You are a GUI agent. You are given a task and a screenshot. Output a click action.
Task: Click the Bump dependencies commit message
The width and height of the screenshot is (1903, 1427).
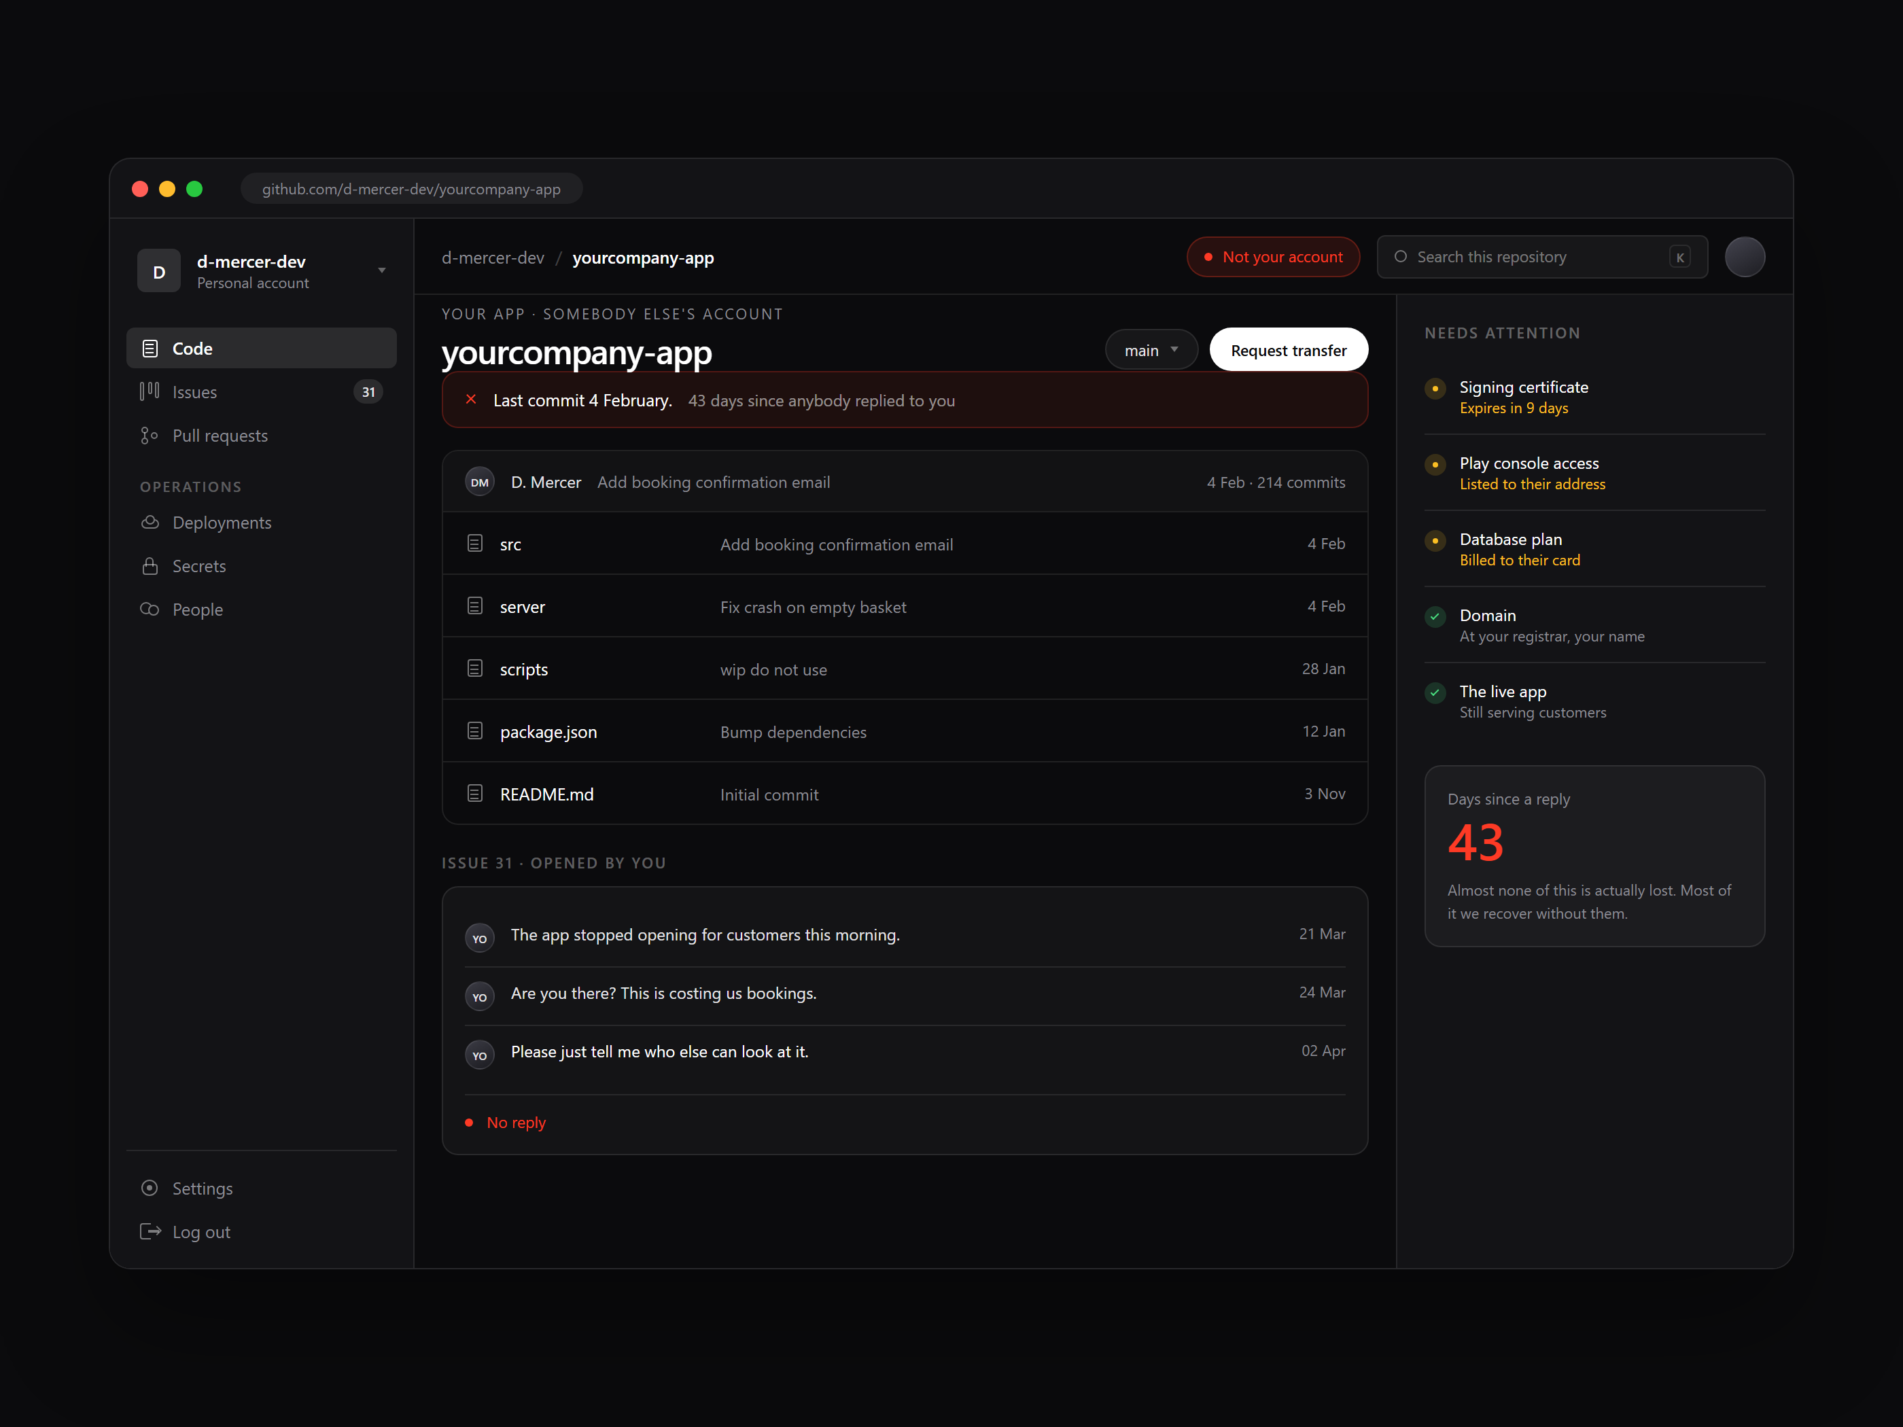click(x=793, y=732)
